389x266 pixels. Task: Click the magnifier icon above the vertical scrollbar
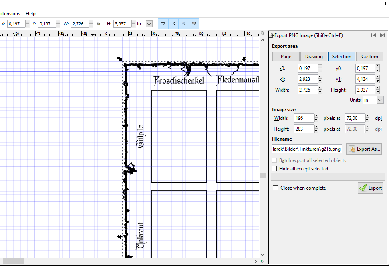262,33
